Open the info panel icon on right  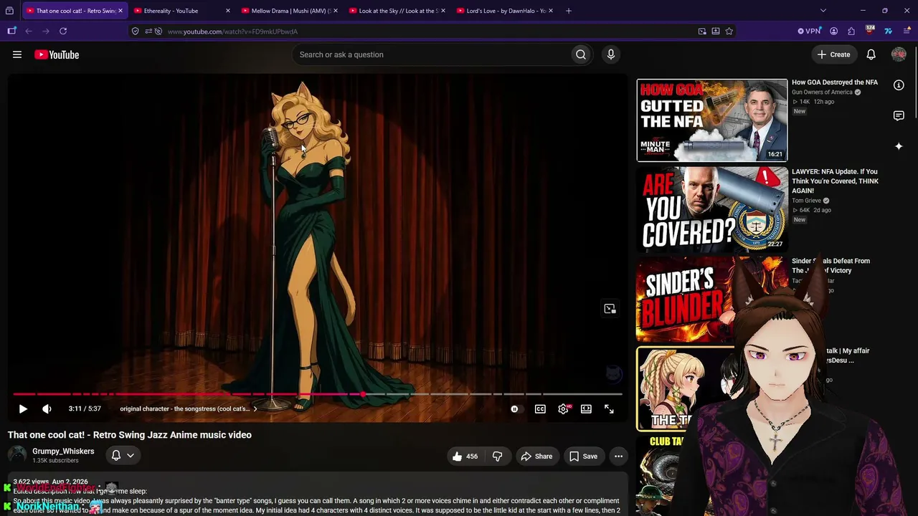point(899,85)
